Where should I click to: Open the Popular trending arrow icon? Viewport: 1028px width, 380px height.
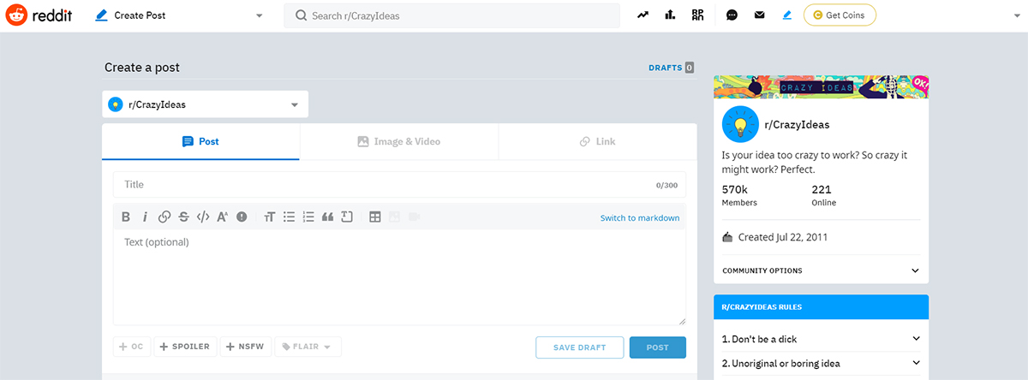pyautogui.click(x=644, y=15)
